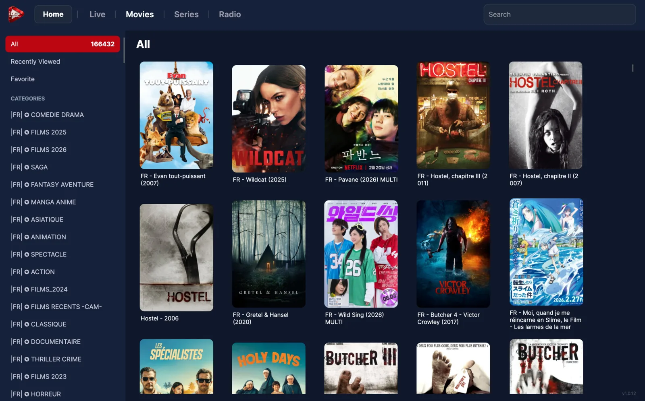Open the Wildcat (2025) poster
The width and height of the screenshot is (645, 401).
(x=269, y=119)
